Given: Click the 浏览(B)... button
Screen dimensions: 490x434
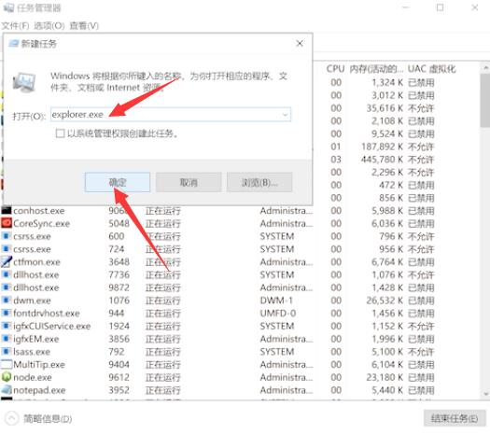Looking at the screenshot, I should click(259, 182).
